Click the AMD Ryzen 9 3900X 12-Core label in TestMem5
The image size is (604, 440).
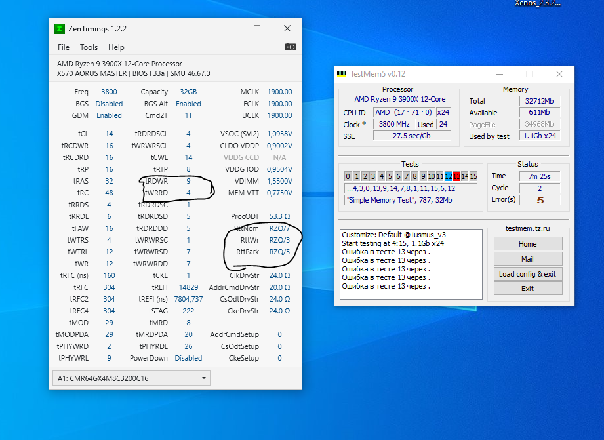pyautogui.click(x=400, y=99)
